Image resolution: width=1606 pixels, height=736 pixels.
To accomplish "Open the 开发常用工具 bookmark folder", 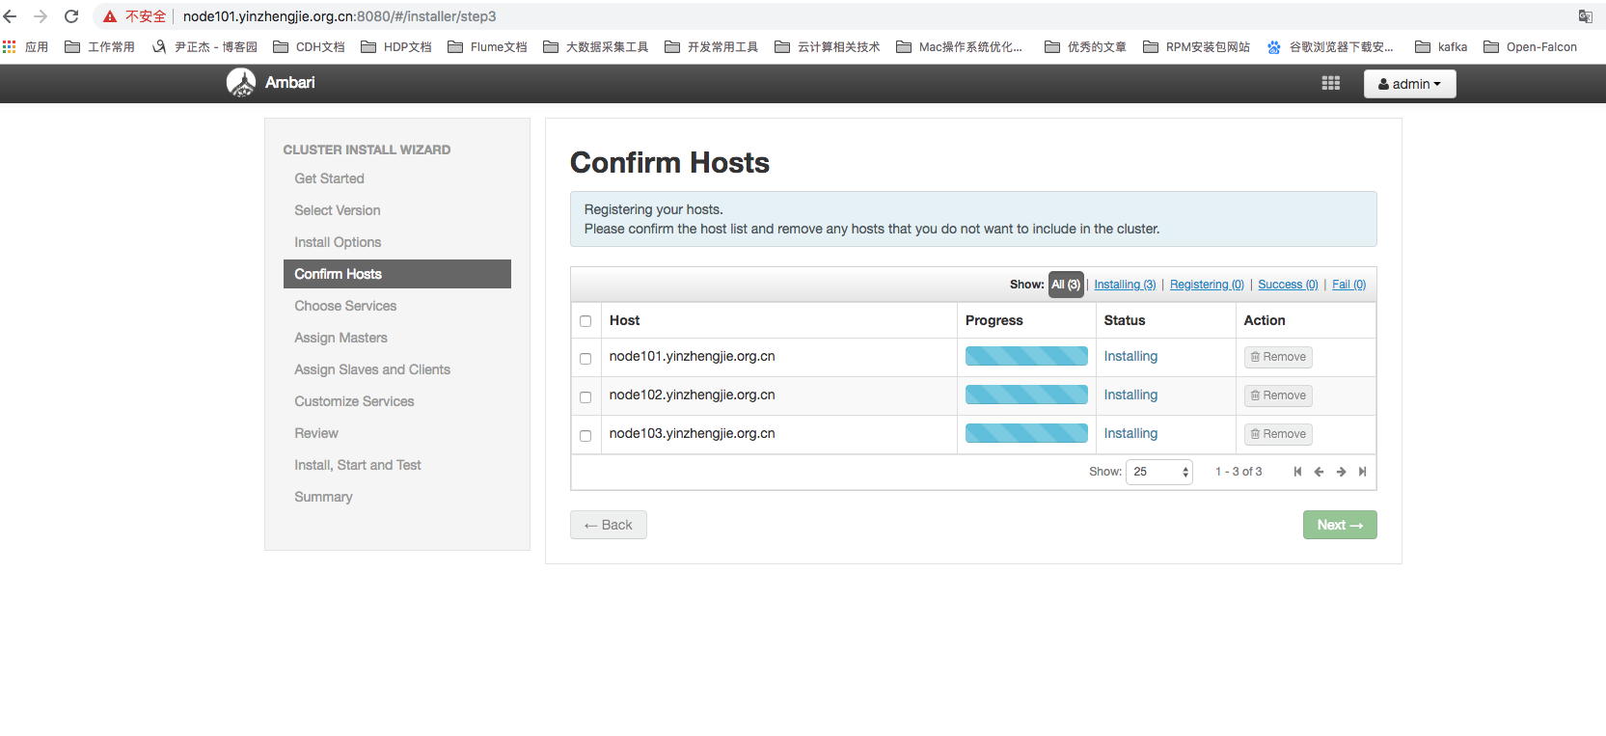I will (712, 46).
